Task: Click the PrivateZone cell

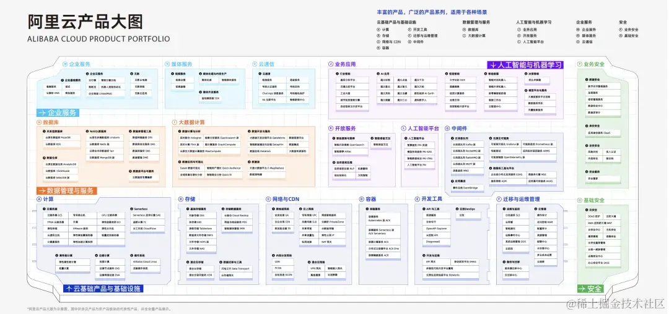Action: coord(333,222)
